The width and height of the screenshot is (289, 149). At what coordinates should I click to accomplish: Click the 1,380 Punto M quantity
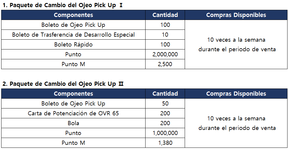[165, 143]
